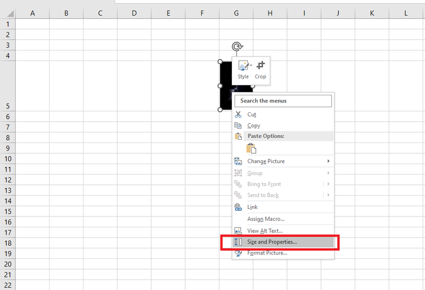The width and height of the screenshot is (425, 290).
Task: Click the picture's top-left resize handle
Action: tap(220, 62)
